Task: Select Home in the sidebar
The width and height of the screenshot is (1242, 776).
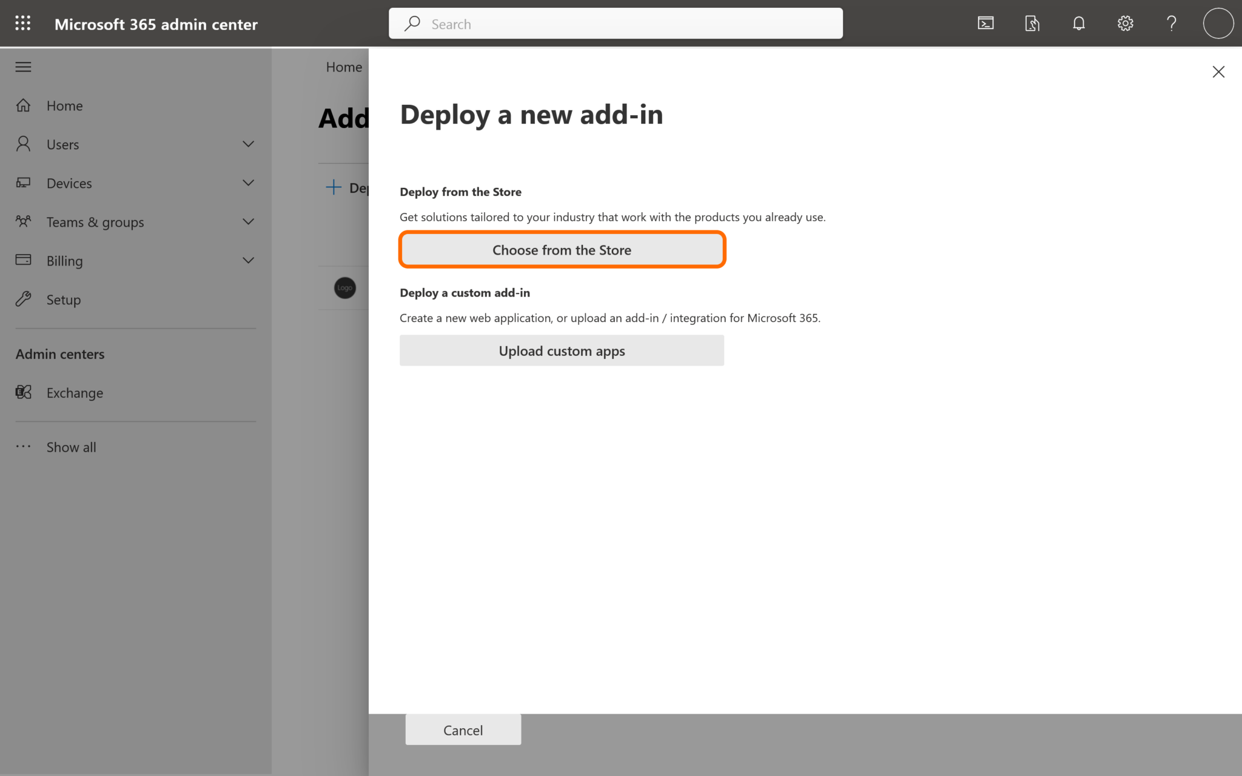Action: 64,105
